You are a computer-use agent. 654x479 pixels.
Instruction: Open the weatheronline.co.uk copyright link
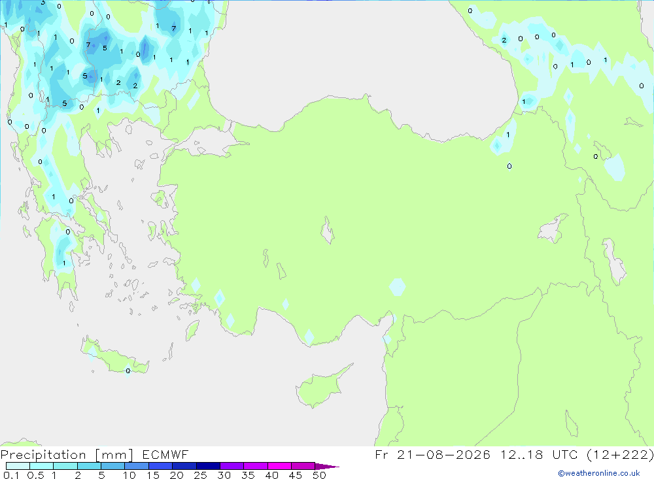(x=598, y=473)
